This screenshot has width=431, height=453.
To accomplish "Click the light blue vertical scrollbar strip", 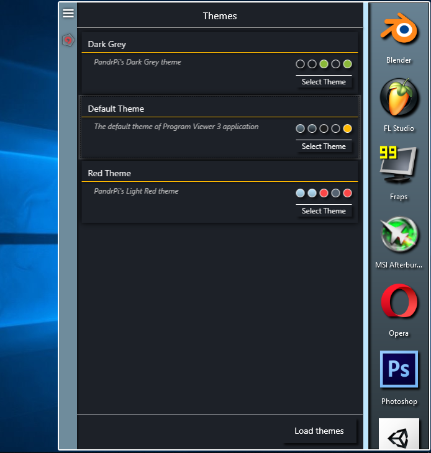I will click(x=366, y=226).
